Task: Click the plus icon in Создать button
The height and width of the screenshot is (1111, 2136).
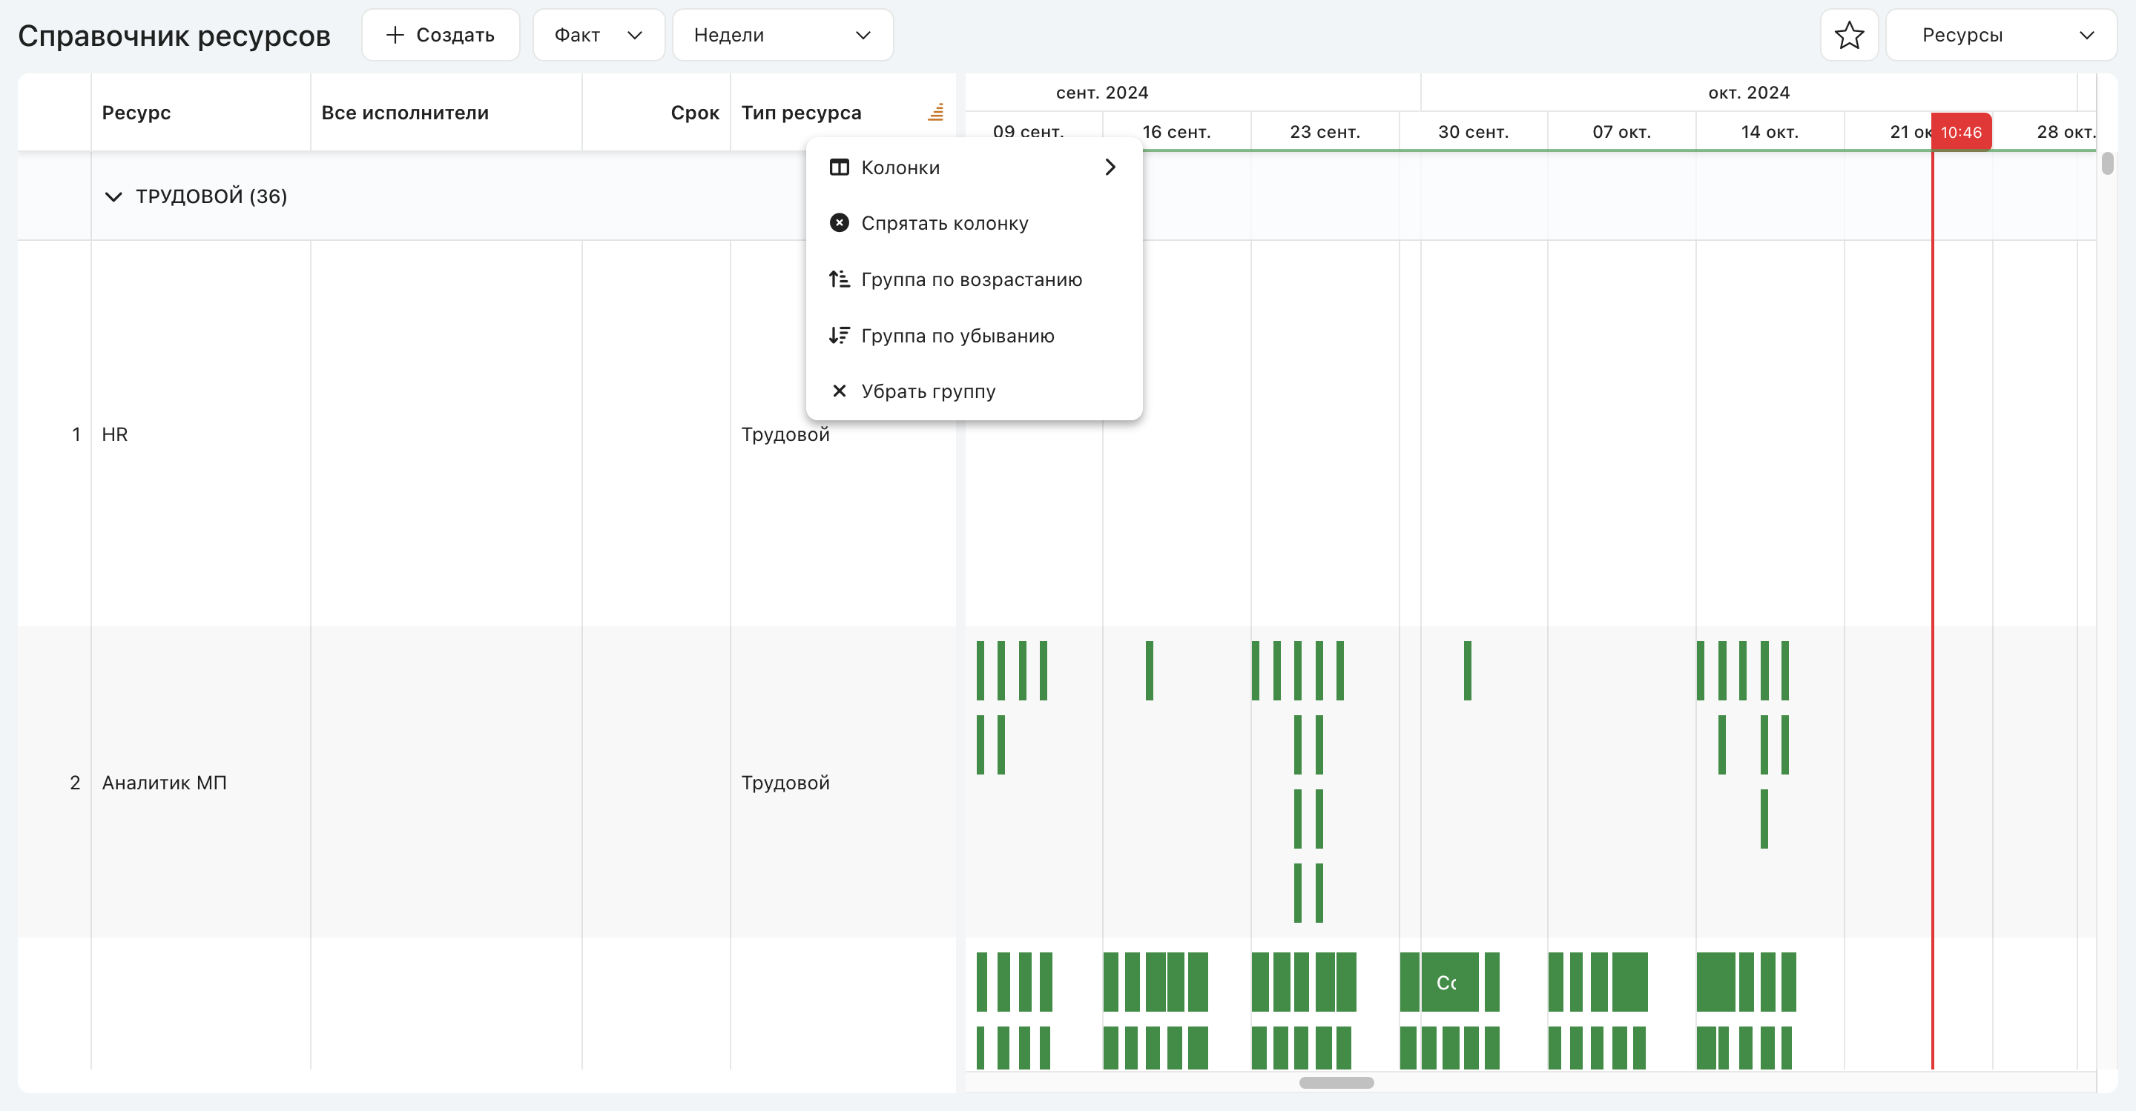Action: click(395, 35)
